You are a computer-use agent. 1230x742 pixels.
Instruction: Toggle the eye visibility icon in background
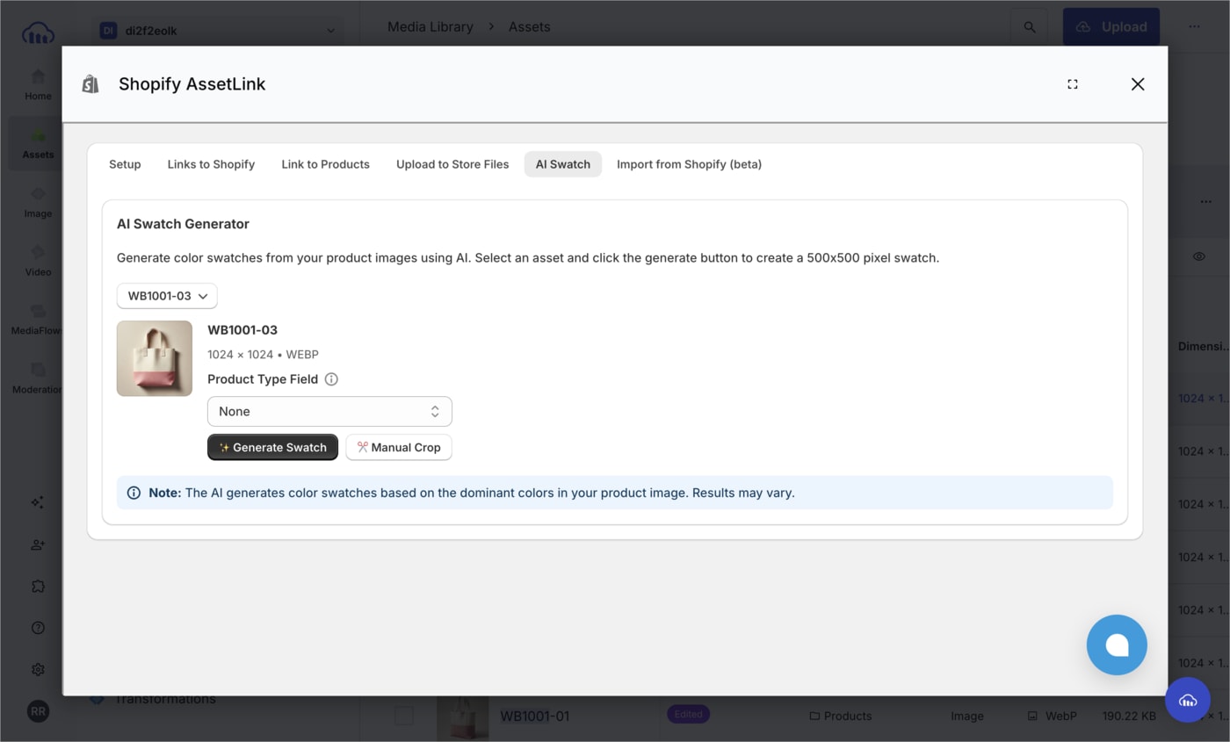pyautogui.click(x=1199, y=256)
